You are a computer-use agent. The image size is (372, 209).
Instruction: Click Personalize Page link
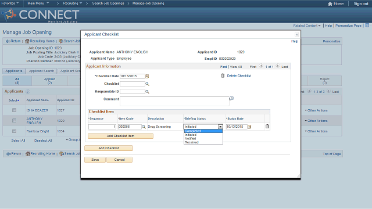pos(348,26)
